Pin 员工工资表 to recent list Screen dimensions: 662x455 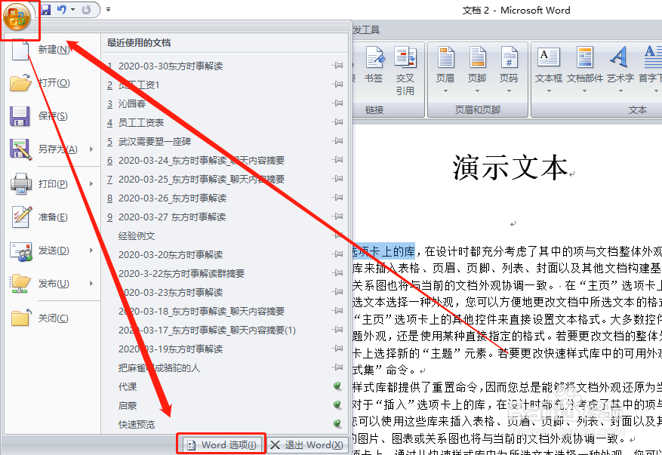coord(337,122)
